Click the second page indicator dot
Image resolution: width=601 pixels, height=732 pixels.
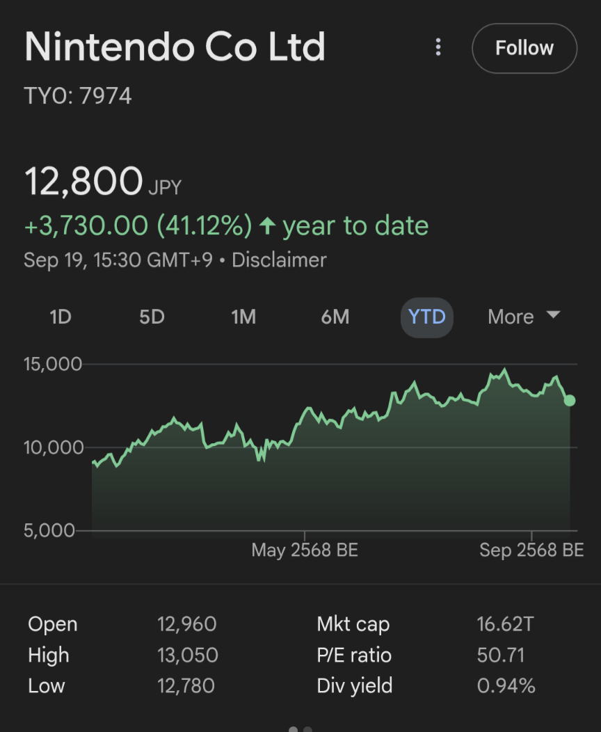click(x=307, y=729)
